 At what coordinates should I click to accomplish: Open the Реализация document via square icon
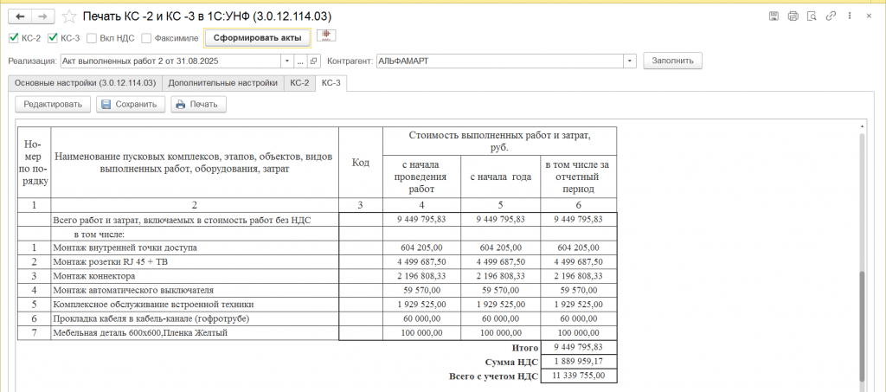[315, 61]
